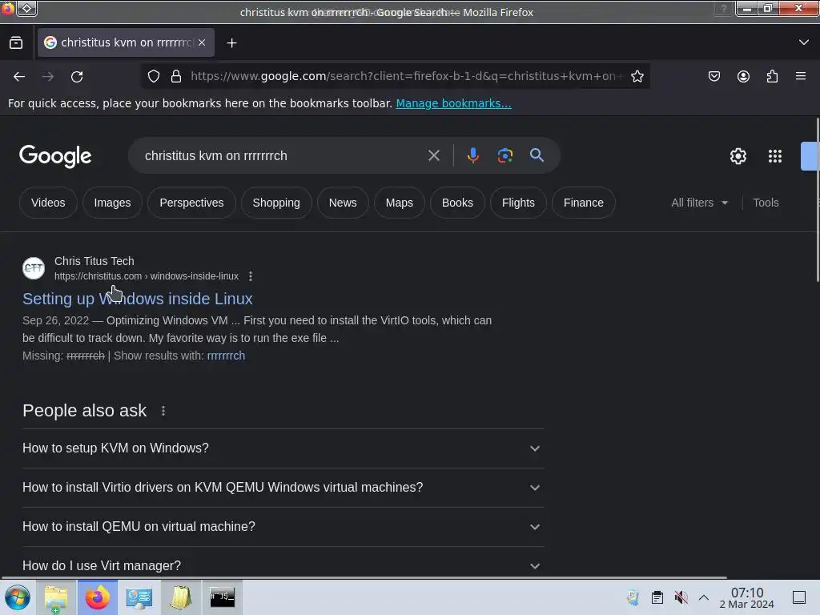Expand How to install QEMU question

[283, 527]
